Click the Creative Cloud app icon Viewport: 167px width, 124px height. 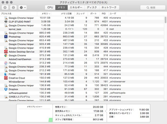6,78
